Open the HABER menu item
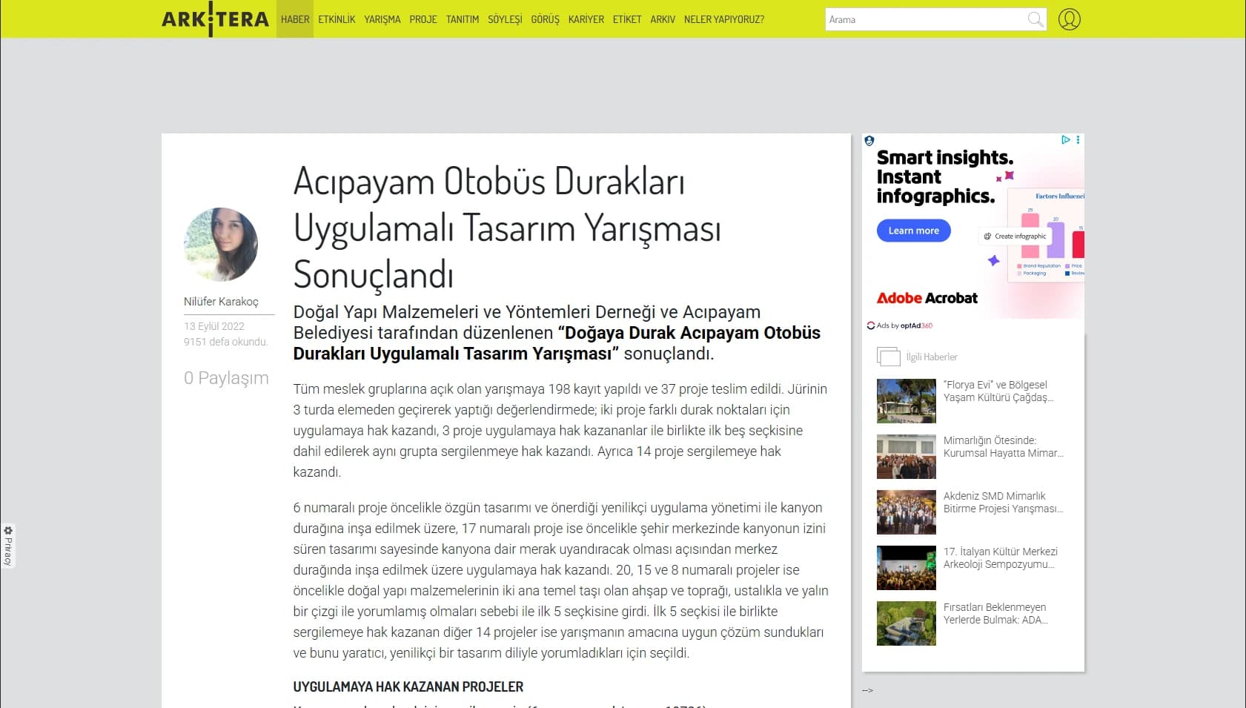1246x708 pixels. pos(295,19)
